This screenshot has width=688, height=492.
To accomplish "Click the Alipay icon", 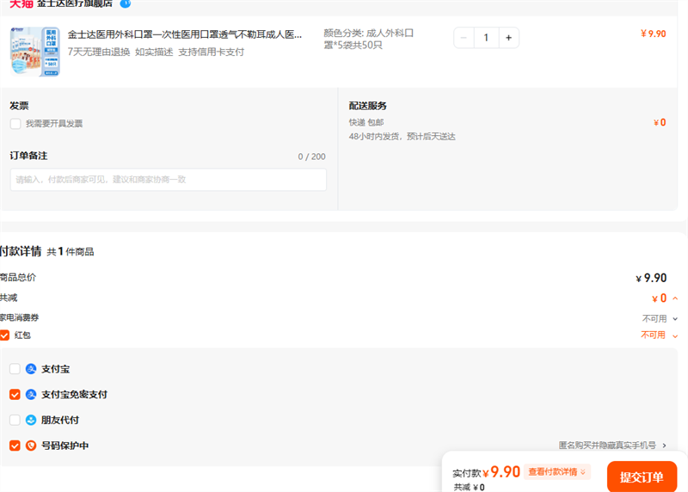I will [x=31, y=369].
